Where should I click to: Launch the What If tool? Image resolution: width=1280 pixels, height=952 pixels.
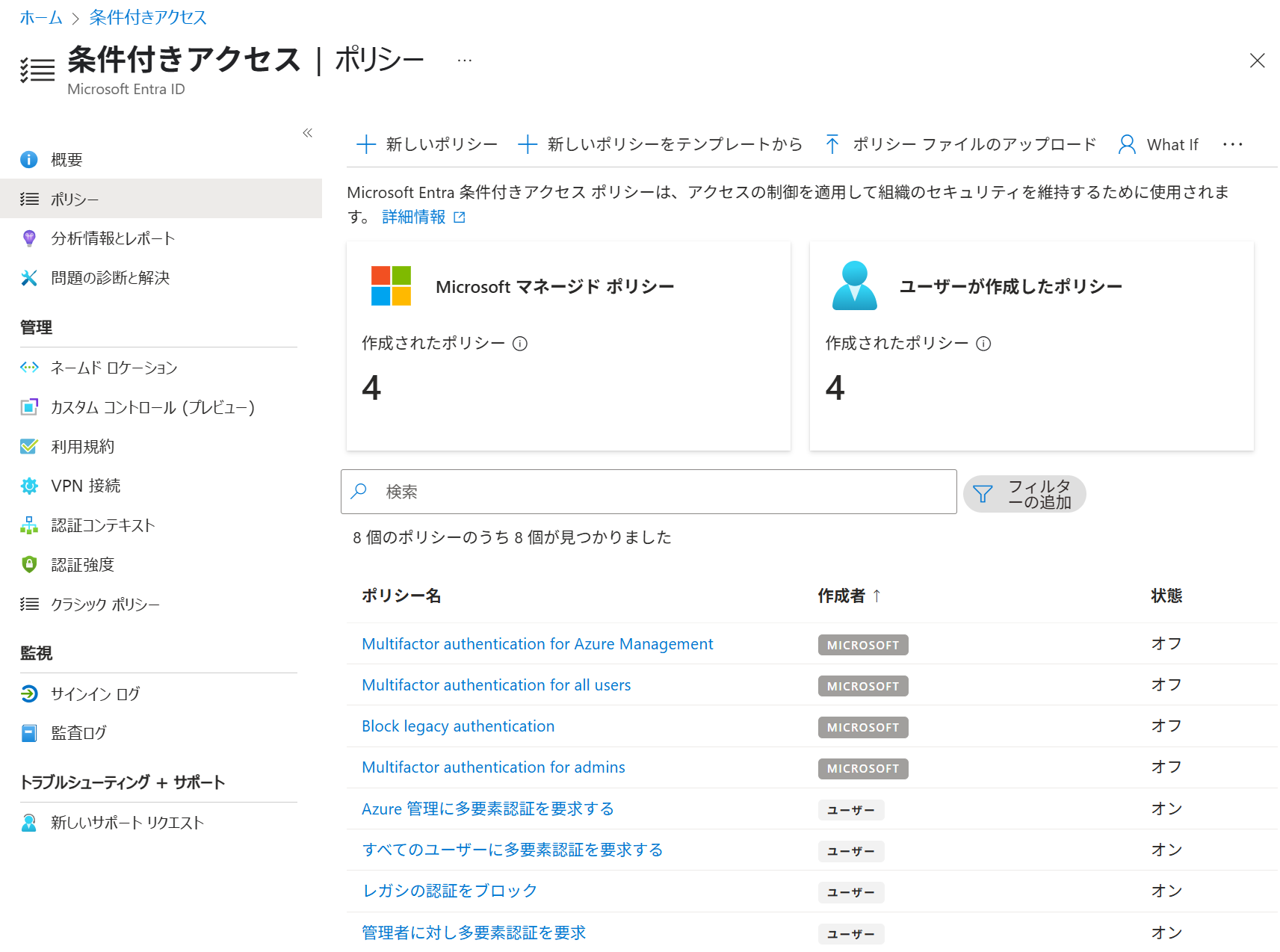(1159, 144)
